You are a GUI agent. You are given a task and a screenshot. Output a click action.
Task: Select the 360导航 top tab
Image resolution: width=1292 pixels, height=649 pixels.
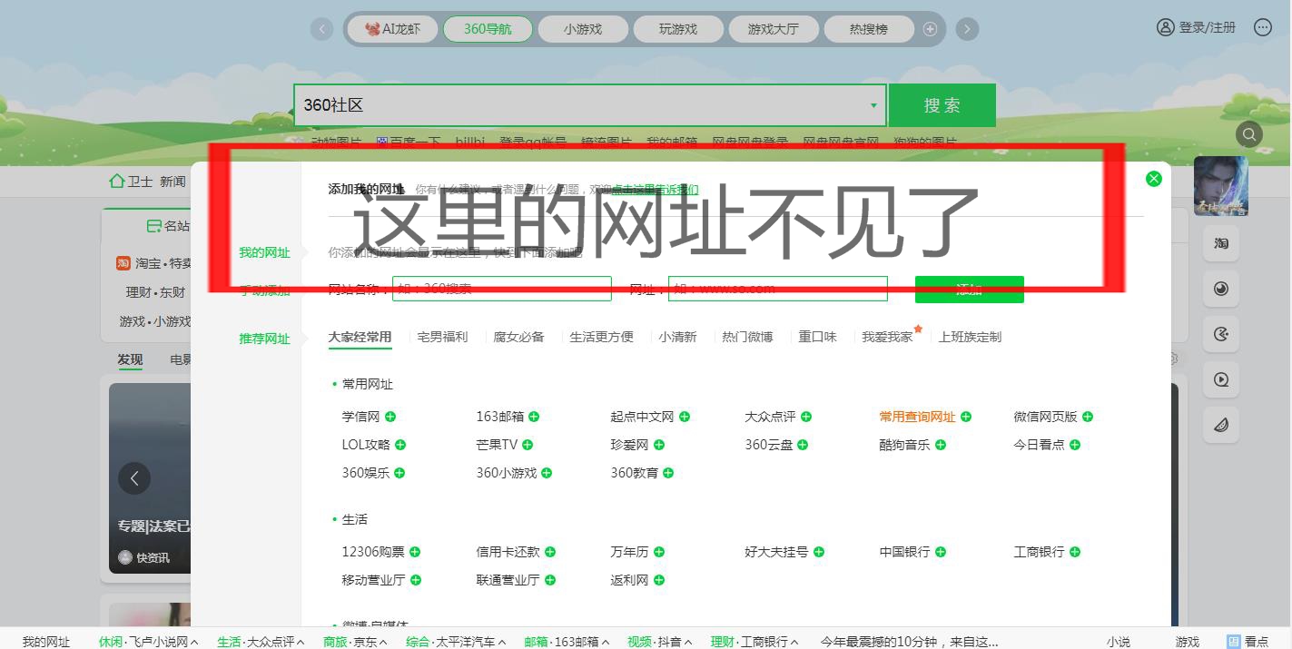tap(488, 29)
